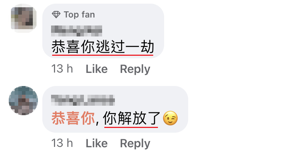Like the comment 恭喜你逃过一劫
This screenshot has width=302, height=152.
tap(97, 69)
